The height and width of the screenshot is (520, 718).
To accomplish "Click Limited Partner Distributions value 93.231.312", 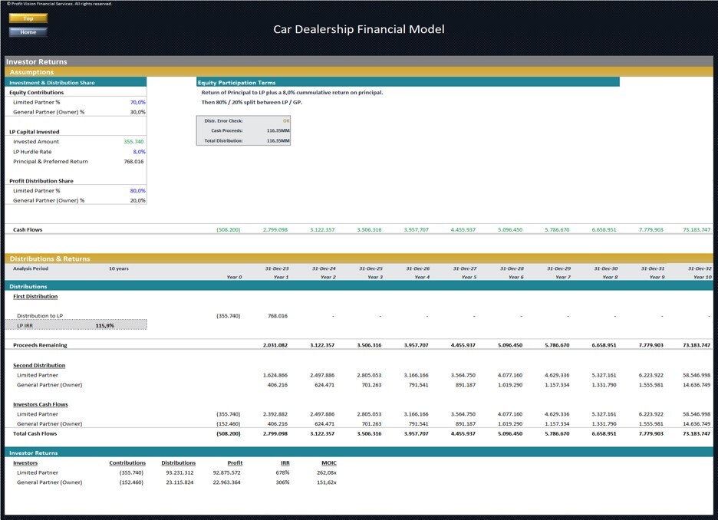I will 179,473.
